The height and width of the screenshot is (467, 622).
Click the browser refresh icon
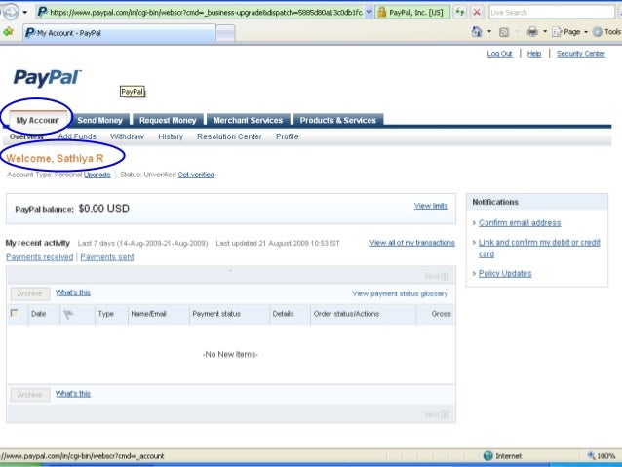click(x=460, y=12)
